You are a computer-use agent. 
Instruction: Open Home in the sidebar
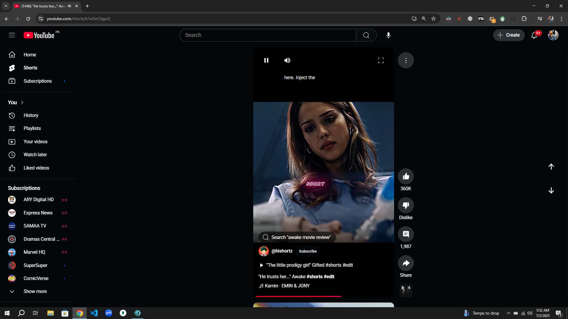[38, 55]
